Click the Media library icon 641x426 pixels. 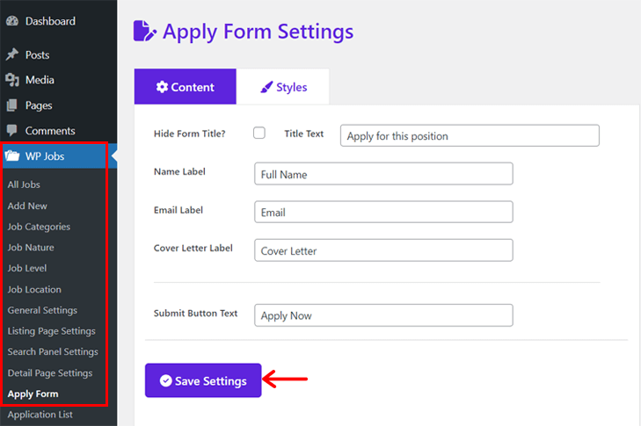(x=12, y=80)
